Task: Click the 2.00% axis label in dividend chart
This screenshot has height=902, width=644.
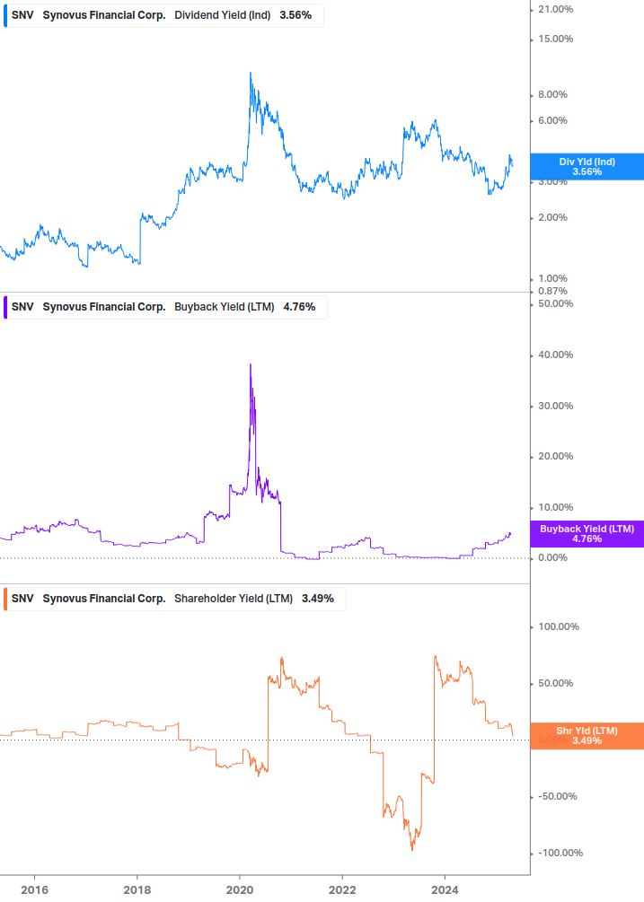Action: pos(552,217)
